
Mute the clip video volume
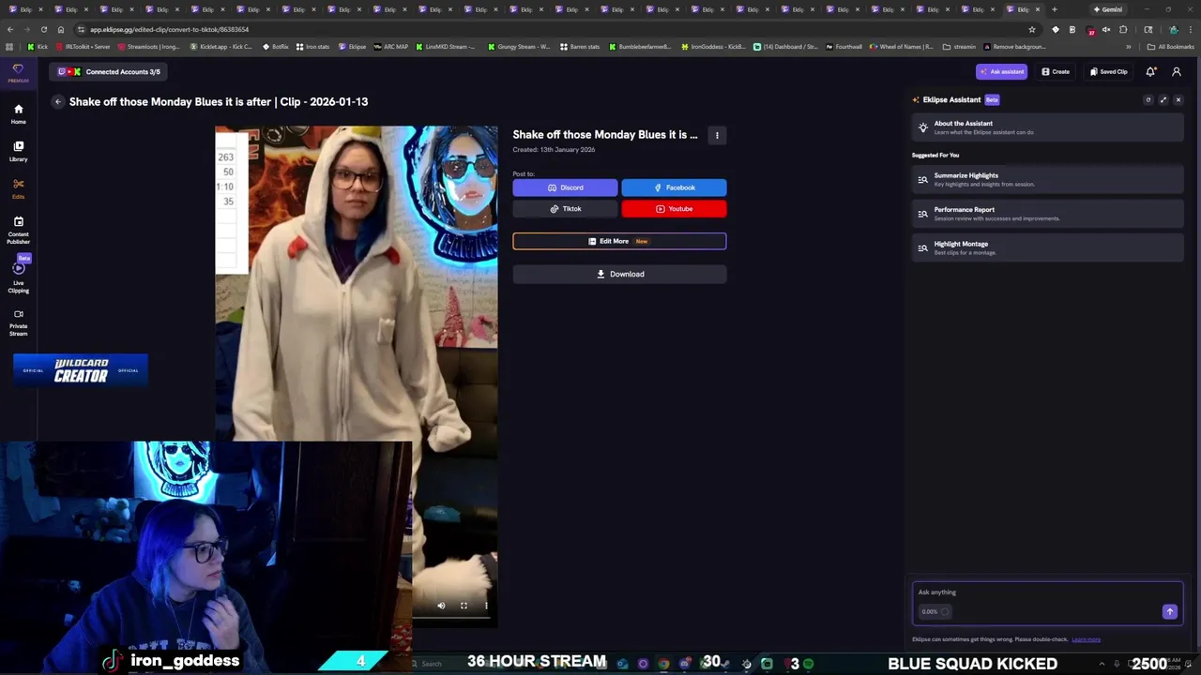click(441, 606)
